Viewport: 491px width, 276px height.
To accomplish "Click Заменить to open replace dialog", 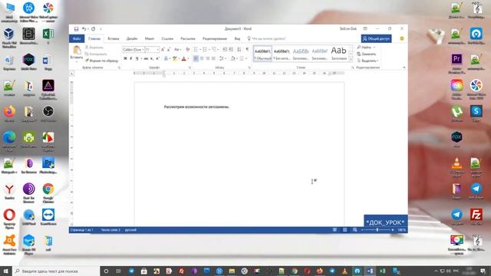I will click(x=367, y=54).
